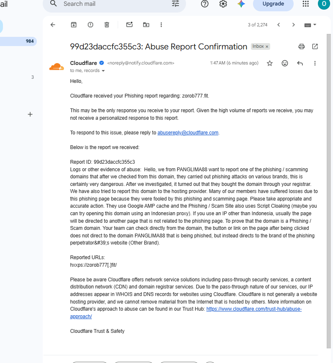The image size is (333, 363).
Task: Open Google apps grid
Action: (x=306, y=4)
